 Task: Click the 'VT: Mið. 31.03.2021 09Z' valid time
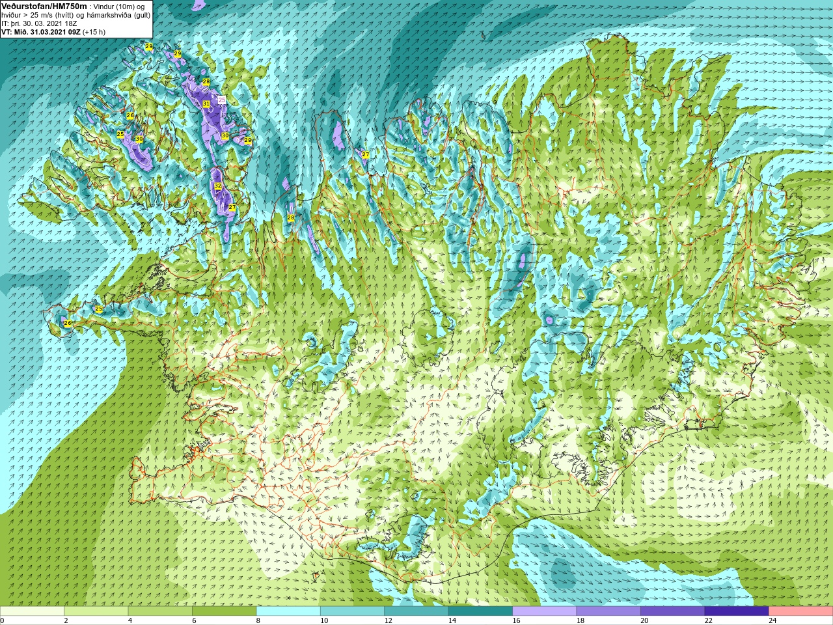click(x=41, y=32)
